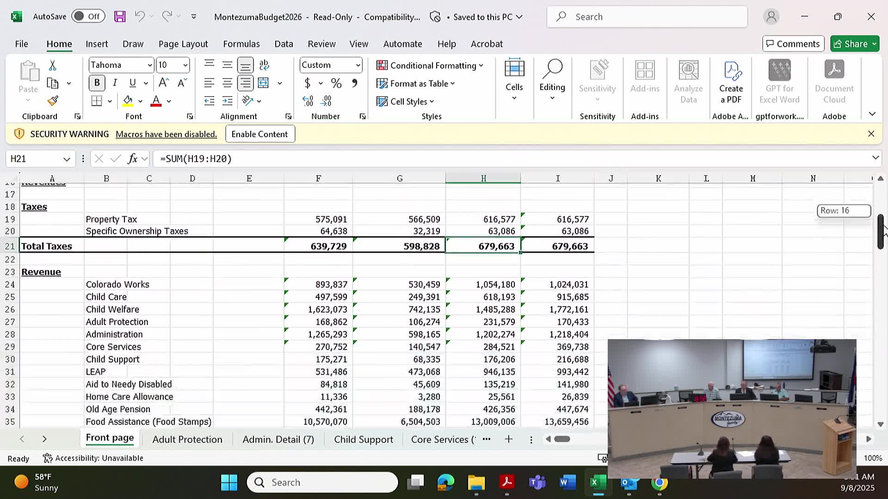Click the Format Painter brush icon
Image resolution: width=888 pixels, height=499 pixels.
(53, 101)
